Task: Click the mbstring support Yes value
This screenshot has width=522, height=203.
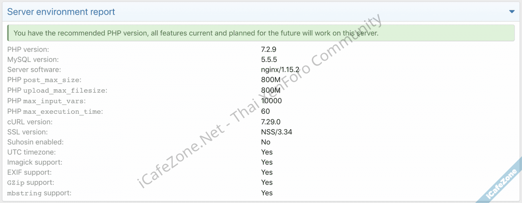Action: click(267, 193)
